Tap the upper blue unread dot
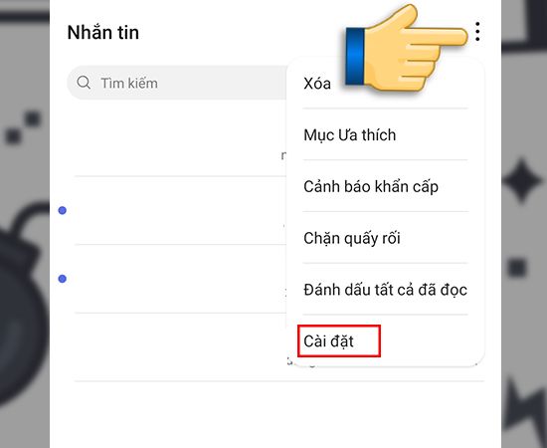This screenshot has width=547, height=448. pos(62,210)
